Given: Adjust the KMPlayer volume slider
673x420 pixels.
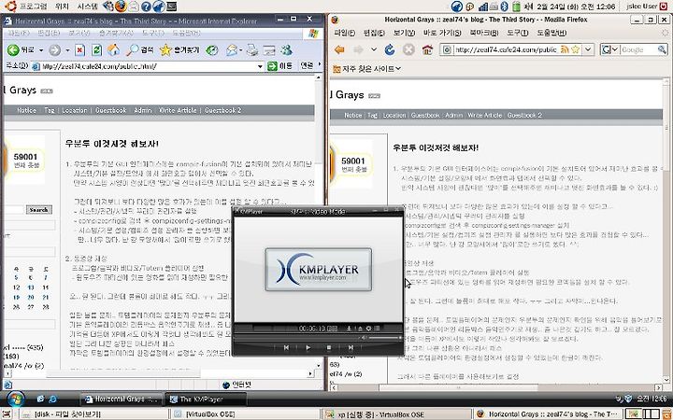Looking at the screenshot, I should [x=384, y=338].
